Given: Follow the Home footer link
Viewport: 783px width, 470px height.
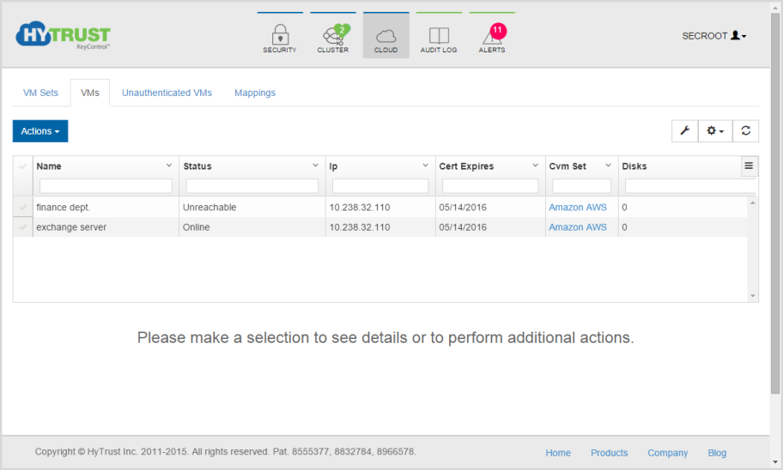Looking at the screenshot, I should pyautogui.click(x=558, y=453).
